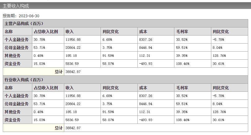Select 个人金融业务 row label in 主营产品构成 table
The width and height of the screenshot is (251, 135).
click(x=16, y=40)
